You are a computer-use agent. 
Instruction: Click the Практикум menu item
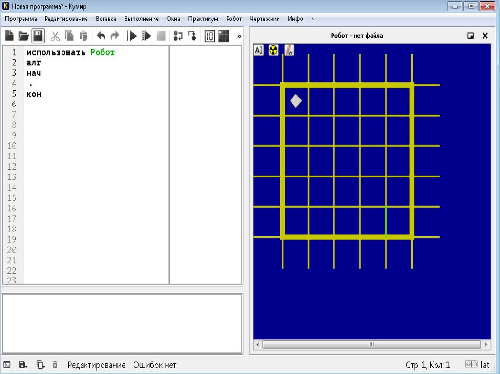coord(203,19)
